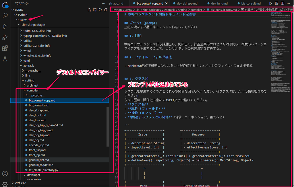Open the Extensions view
294x187 pixels.
(x=5, y=48)
